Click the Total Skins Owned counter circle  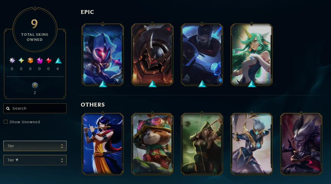coord(35,29)
